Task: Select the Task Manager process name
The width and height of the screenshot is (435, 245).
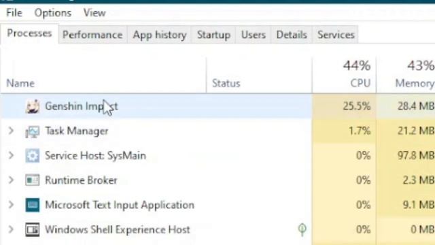Action: pyautogui.click(x=77, y=131)
